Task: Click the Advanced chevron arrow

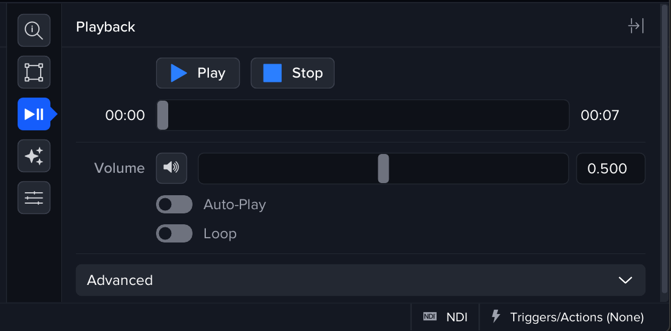Action: [x=625, y=280]
